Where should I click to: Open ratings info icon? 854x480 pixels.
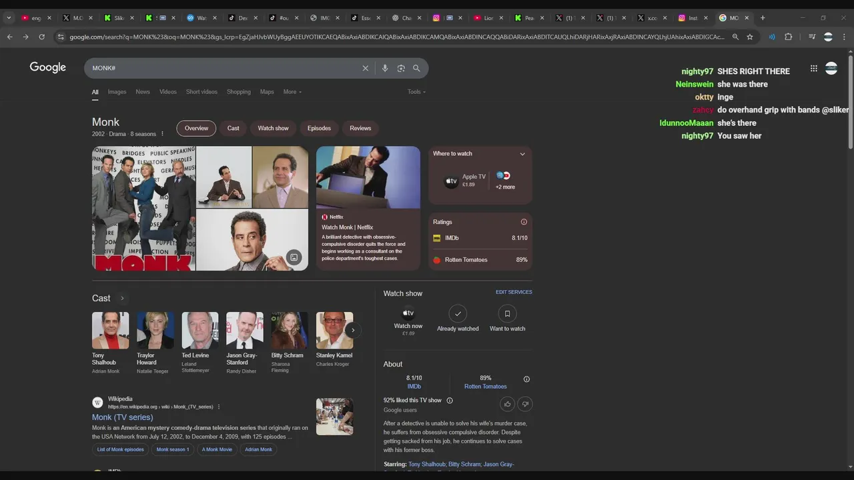click(x=524, y=222)
